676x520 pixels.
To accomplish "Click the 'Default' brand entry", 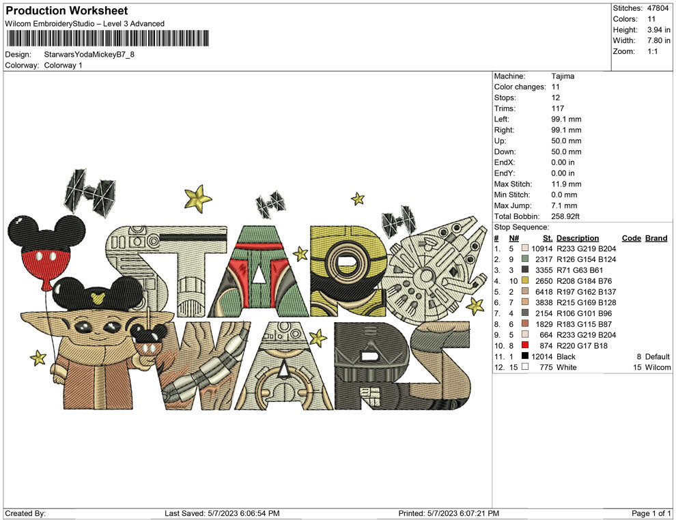I will [x=658, y=357].
